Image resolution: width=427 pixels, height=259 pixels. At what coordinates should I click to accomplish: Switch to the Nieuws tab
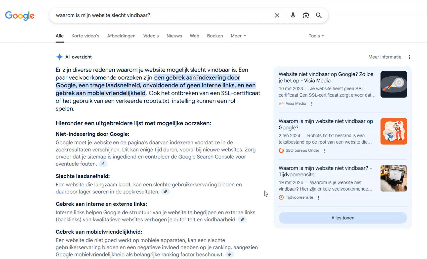174,36
